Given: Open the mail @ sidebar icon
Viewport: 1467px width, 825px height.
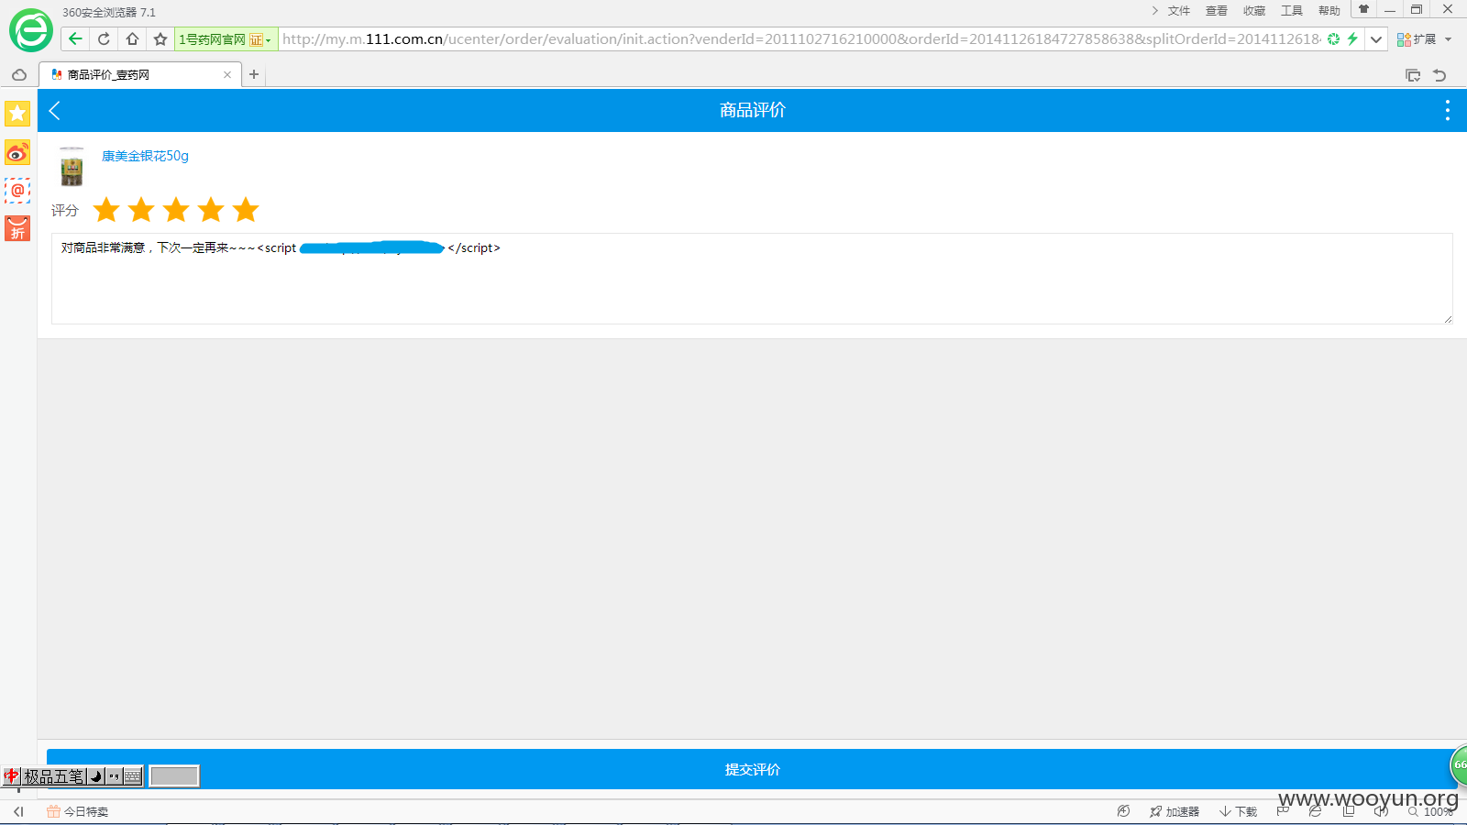Looking at the screenshot, I should [x=17, y=191].
